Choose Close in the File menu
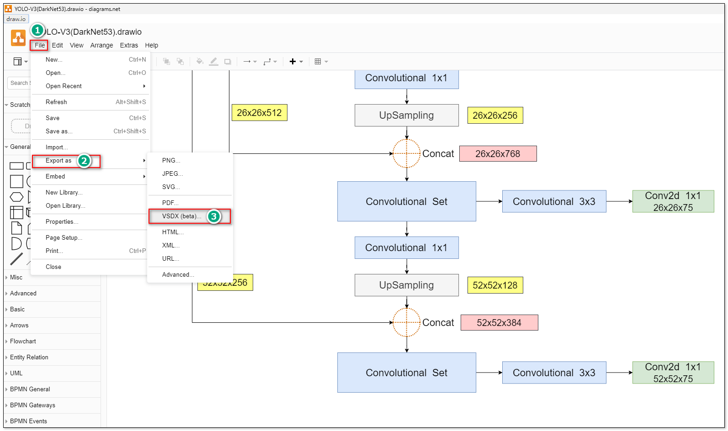This screenshot has height=431, width=728. 90,267
